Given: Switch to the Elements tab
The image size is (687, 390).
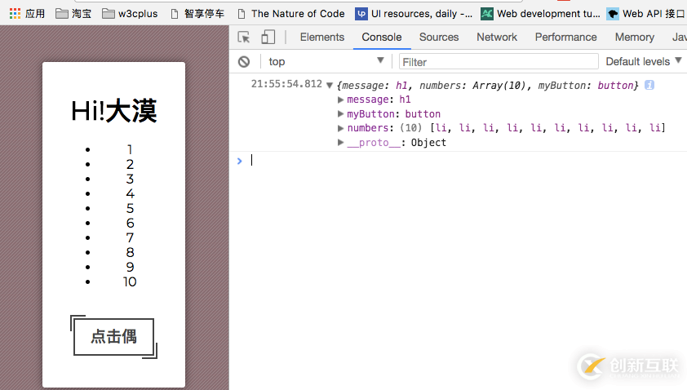Looking at the screenshot, I should 322,38.
